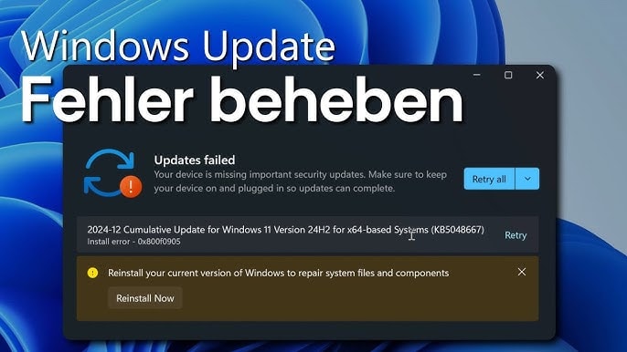Click the Reinstall your current version message
The image size is (627, 352).
click(278, 273)
